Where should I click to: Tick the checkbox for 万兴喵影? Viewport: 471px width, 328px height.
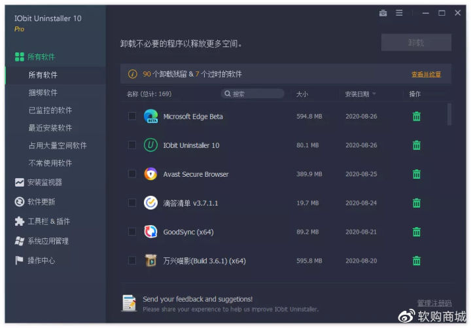coord(132,261)
